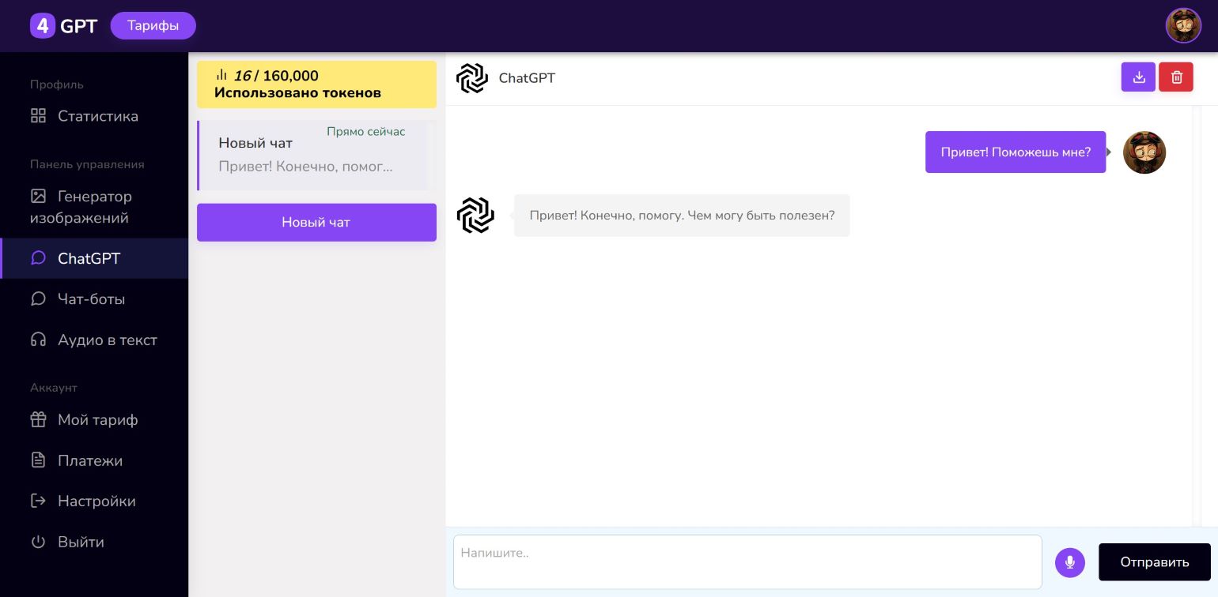
Task: Click the user avatar beside the sent message
Action: [1144, 152]
